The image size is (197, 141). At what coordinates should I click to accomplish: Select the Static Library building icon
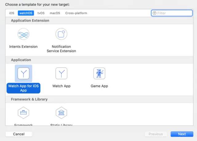point(61,113)
